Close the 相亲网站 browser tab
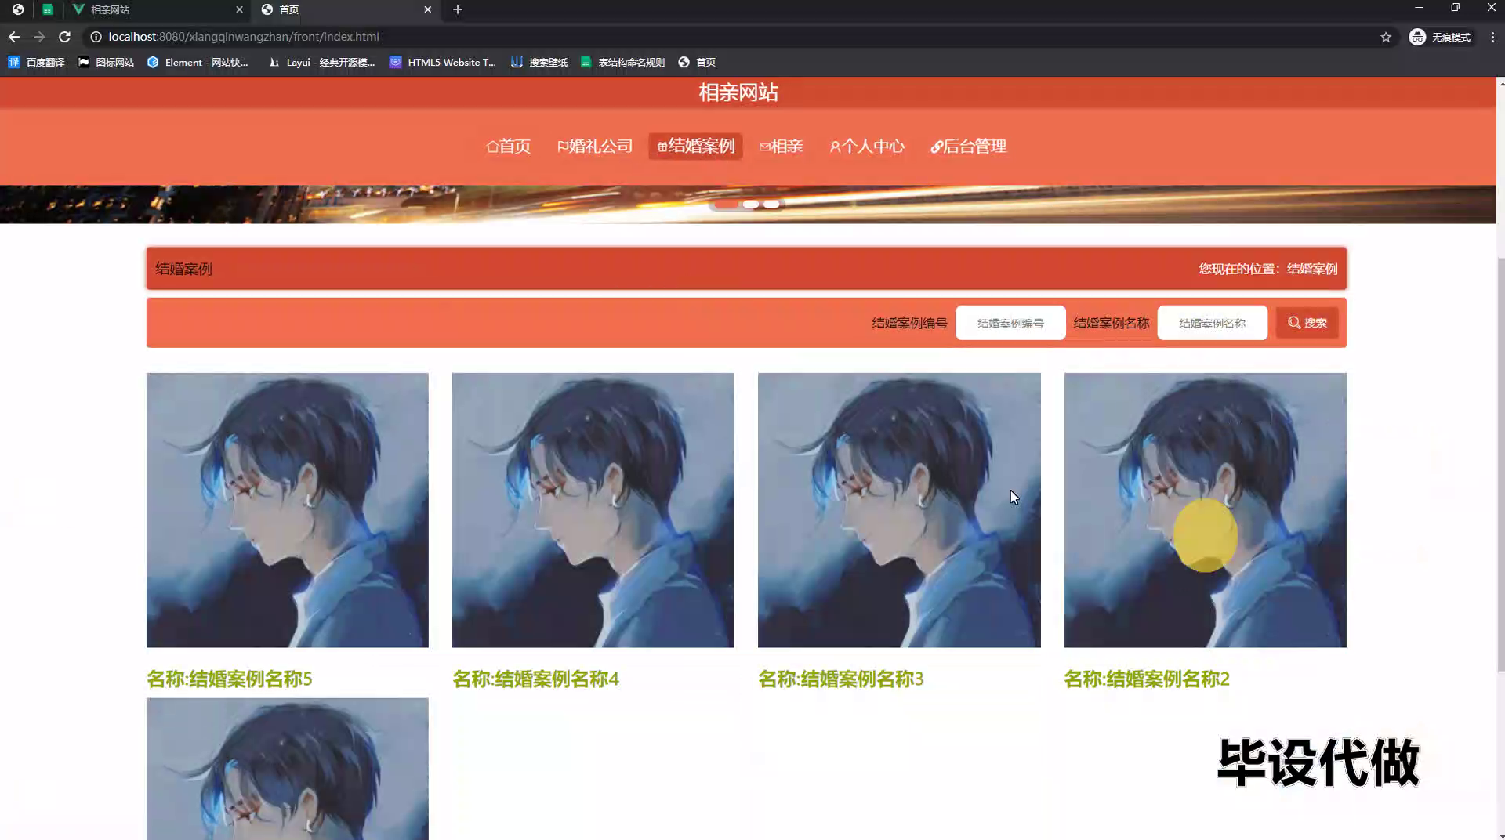The image size is (1505, 840). pos(239,9)
